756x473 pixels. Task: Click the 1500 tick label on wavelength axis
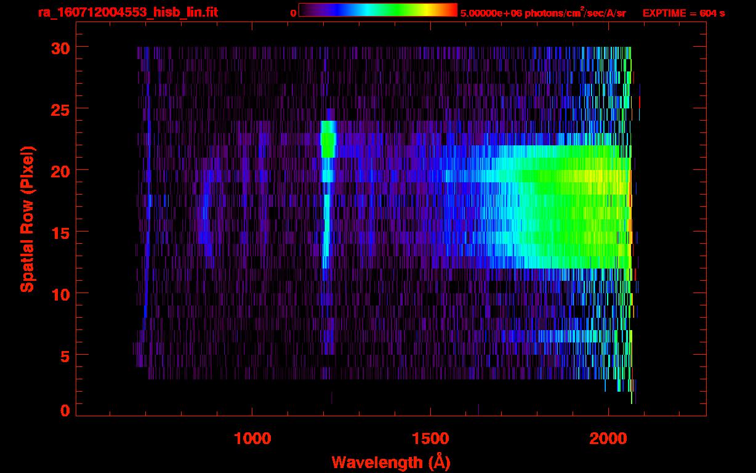(430, 438)
